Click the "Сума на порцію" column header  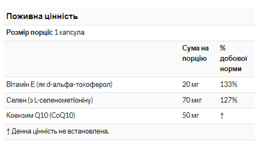[x=195, y=53]
